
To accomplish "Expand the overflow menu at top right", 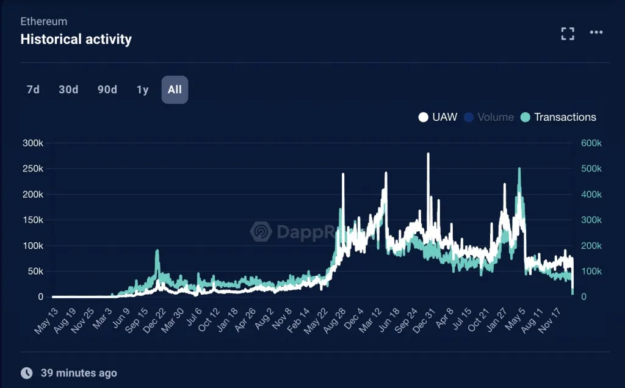I will click(x=596, y=33).
